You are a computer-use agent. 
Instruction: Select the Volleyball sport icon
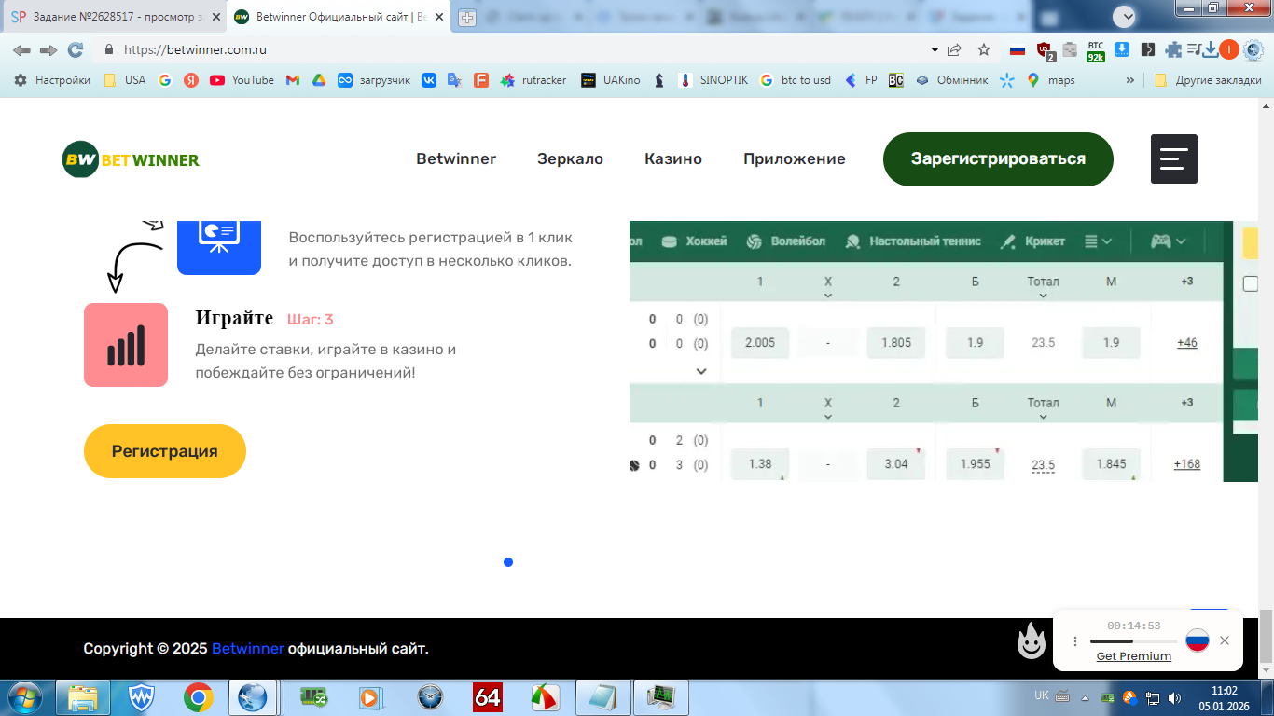(755, 241)
